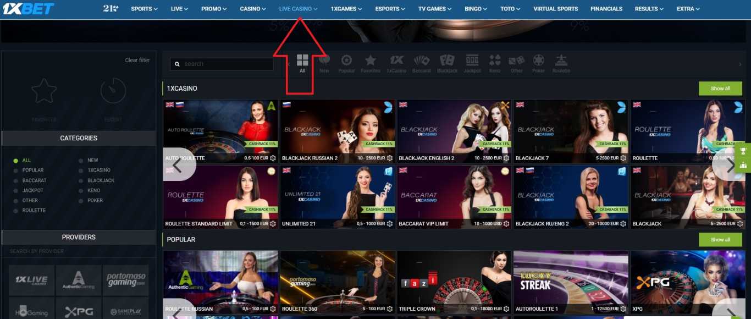Open the Blackjack RU/ENG 2 game thumbnail

click(x=571, y=197)
